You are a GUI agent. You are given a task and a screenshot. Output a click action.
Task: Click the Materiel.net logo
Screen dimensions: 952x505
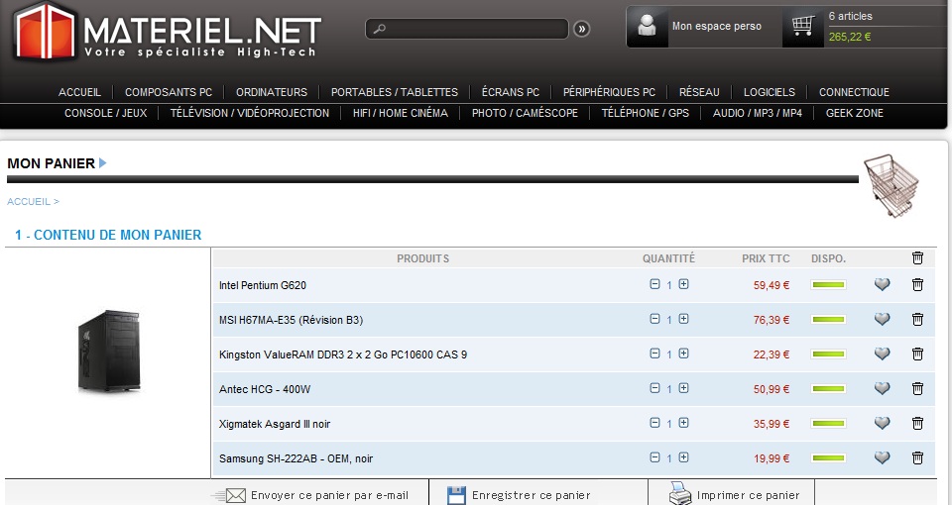[x=167, y=31]
